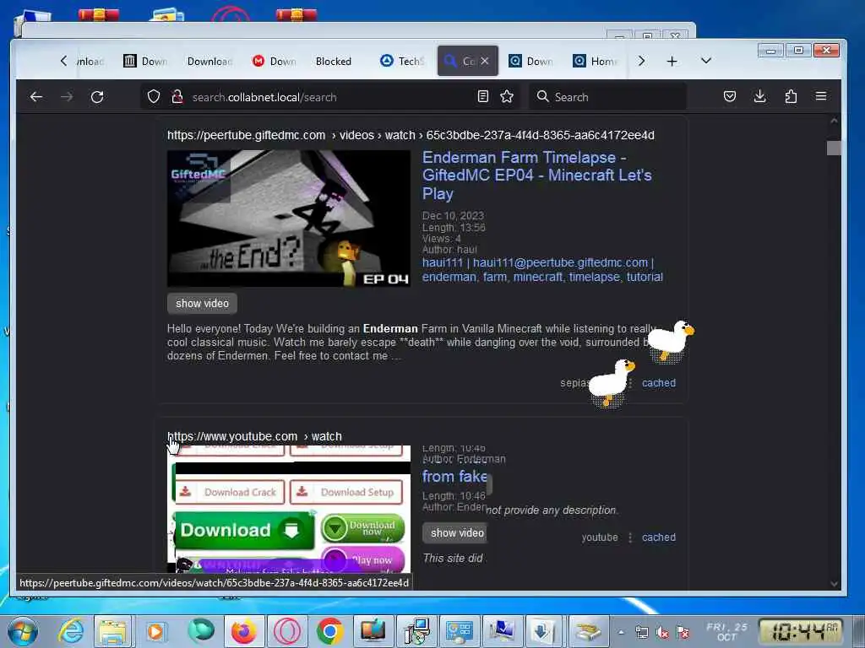The height and width of the screenshot is (648, 865).
Task: Click the page scrollbar thumb
Action: pyautogui.click(x=834, y=148)
